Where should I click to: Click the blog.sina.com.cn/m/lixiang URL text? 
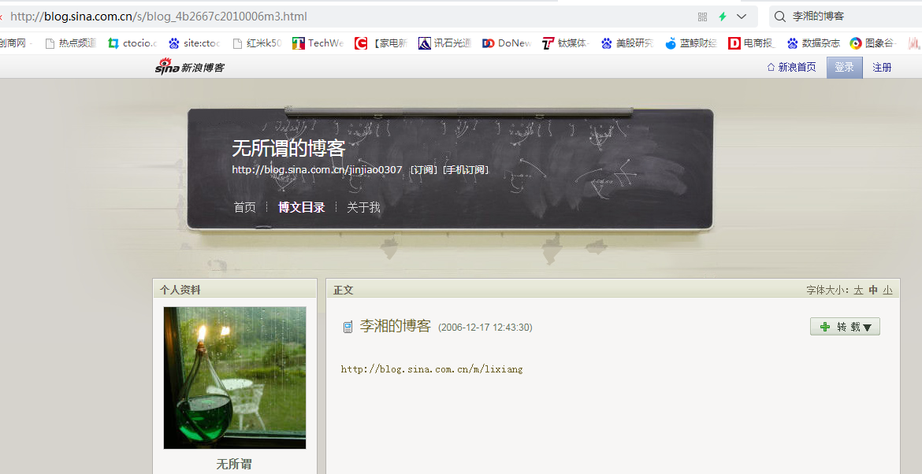point(432,368)
